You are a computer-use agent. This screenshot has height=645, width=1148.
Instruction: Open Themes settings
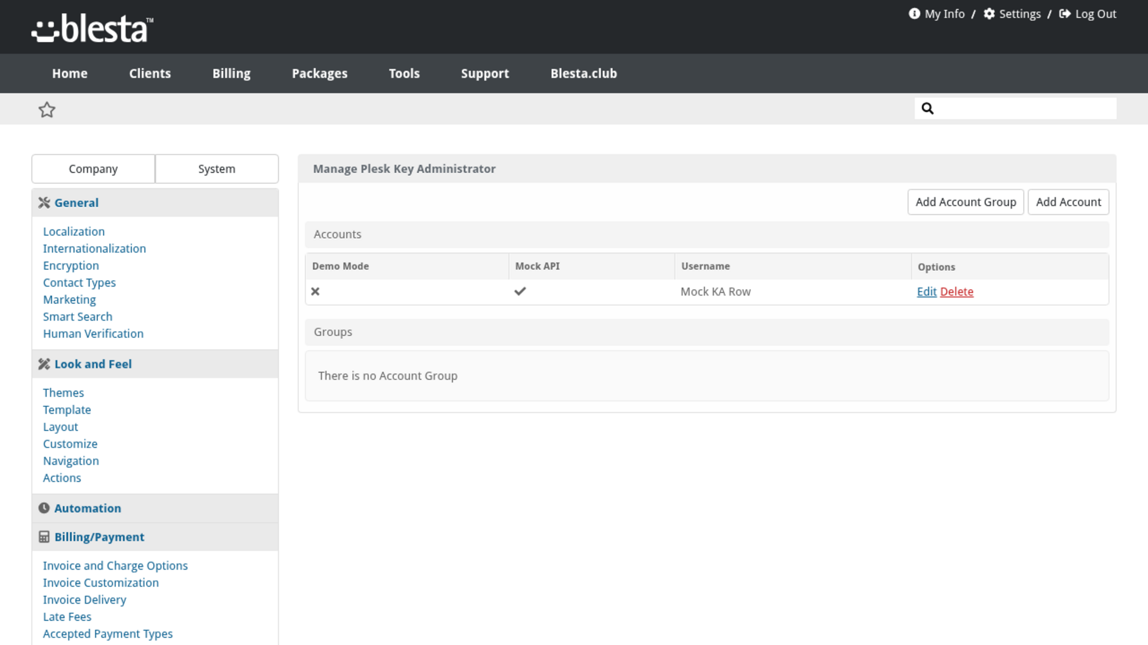coord(63,392)
